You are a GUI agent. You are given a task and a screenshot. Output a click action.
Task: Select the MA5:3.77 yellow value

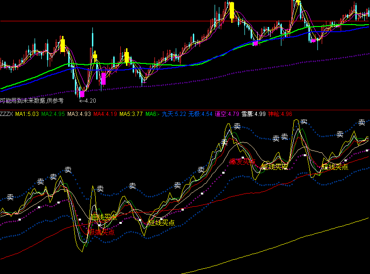tap(131, 114)
